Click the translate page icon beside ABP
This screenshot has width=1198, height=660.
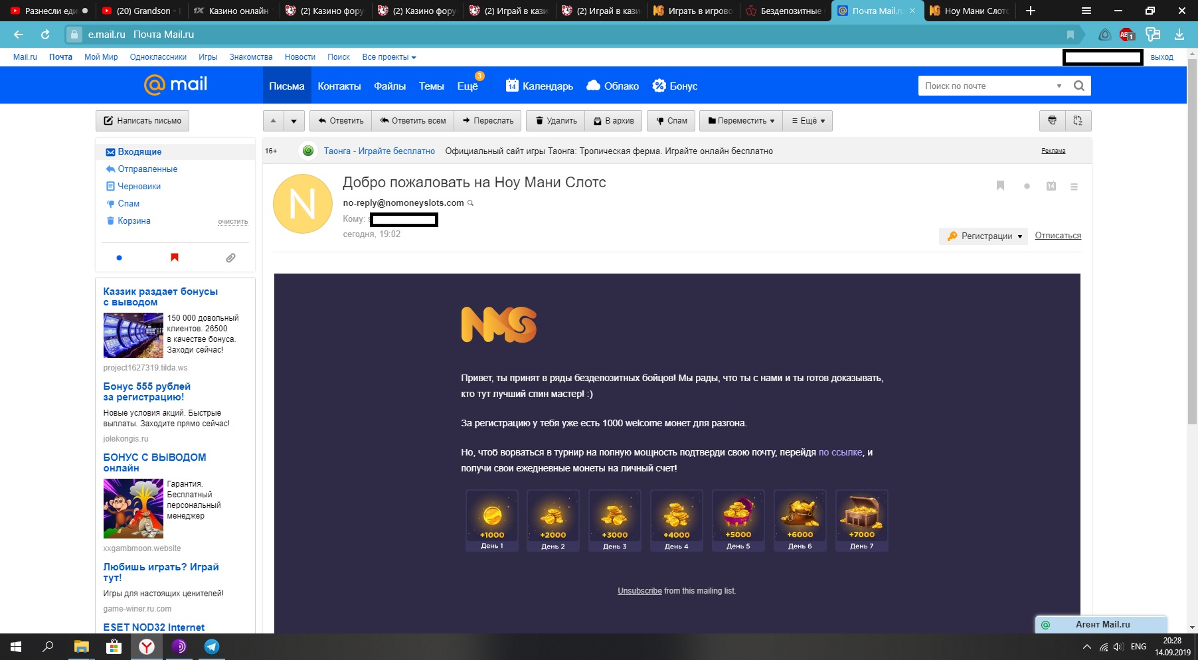tap(1153, 35)
